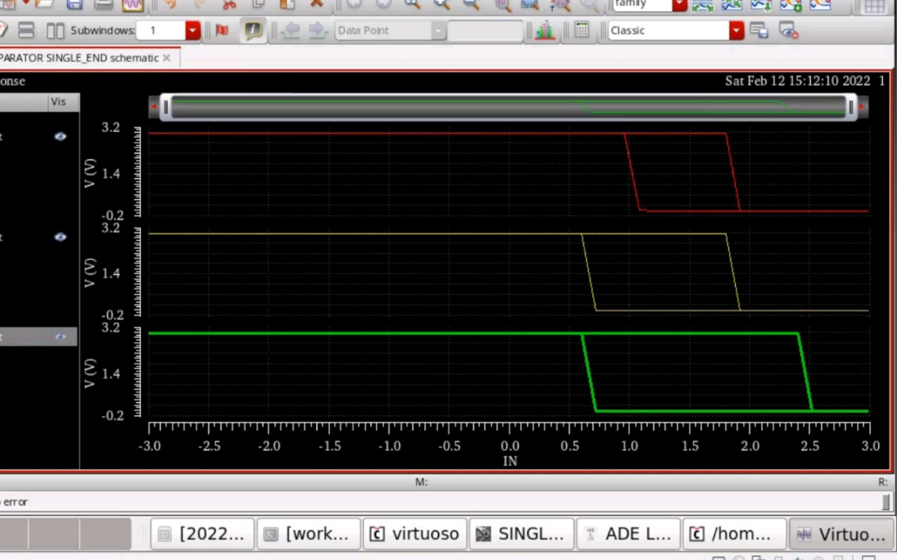Click the add trace plus icon

pyautogui.click(x=791, y=5)
